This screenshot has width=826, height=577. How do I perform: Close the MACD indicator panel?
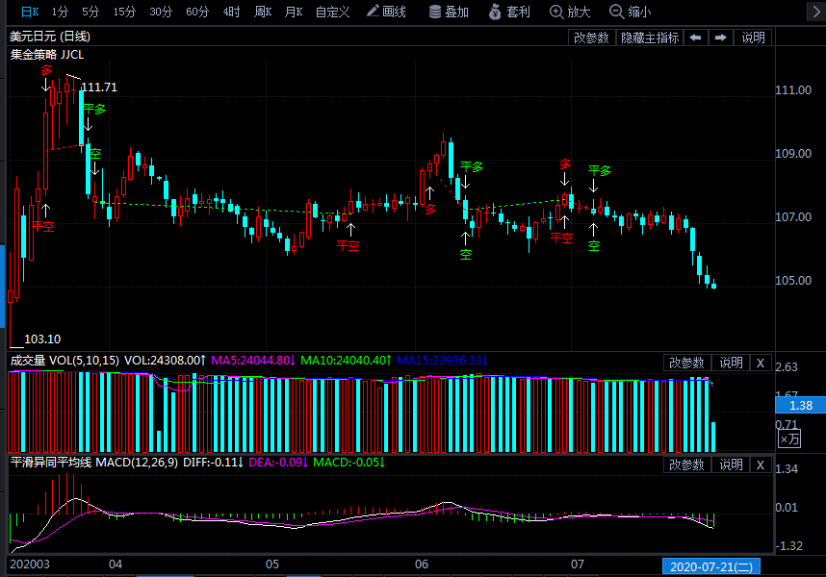point(760,464)
